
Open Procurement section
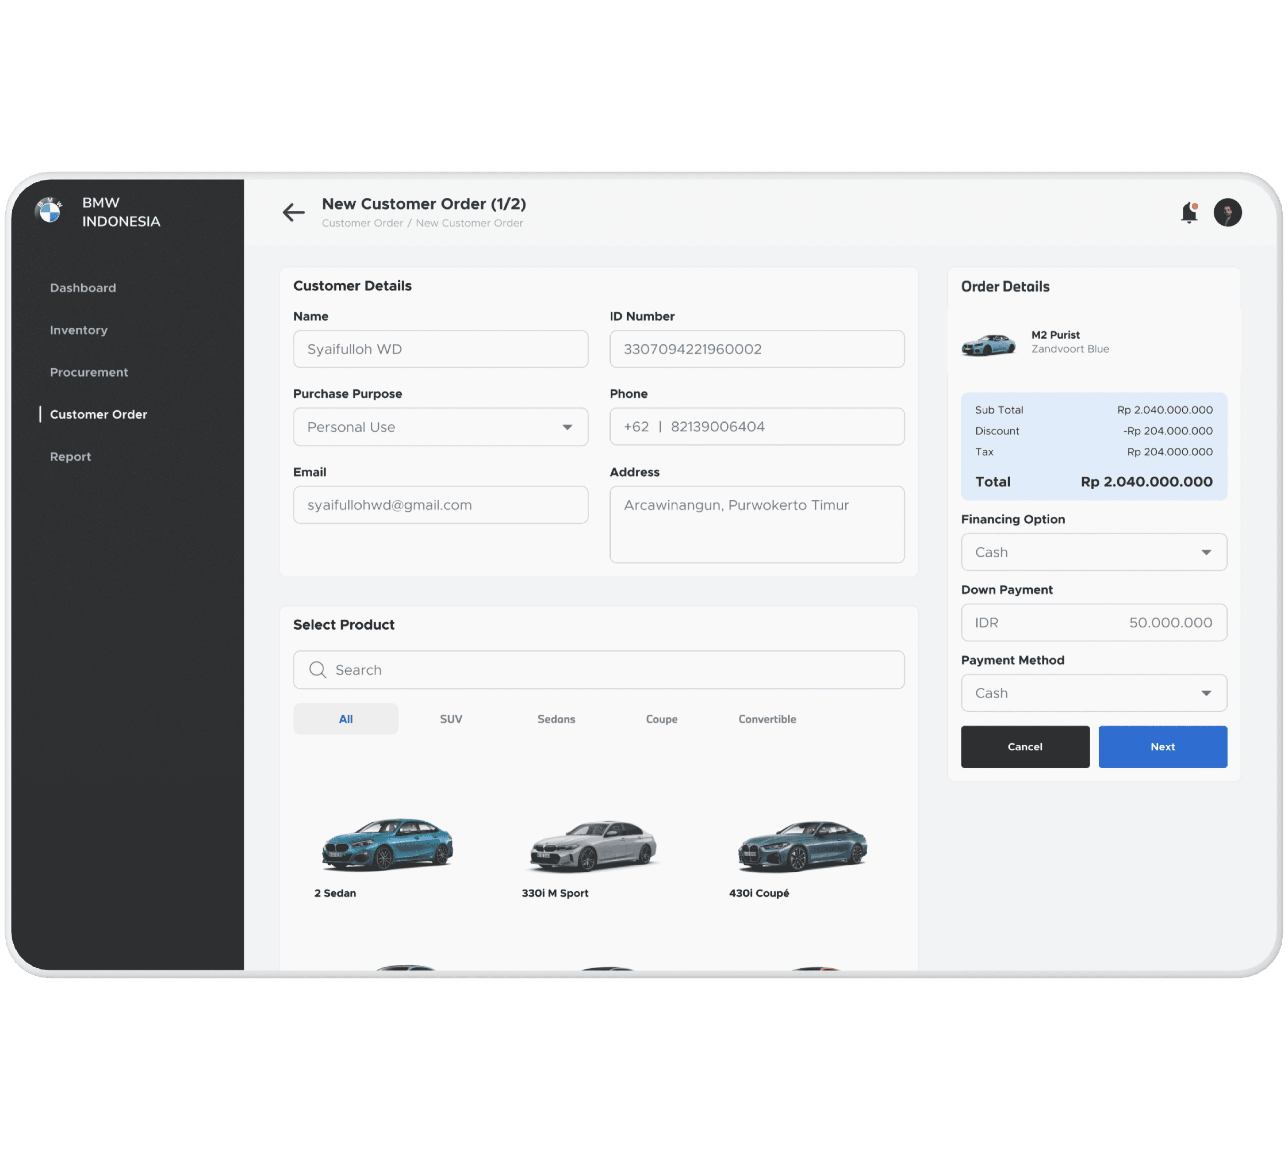pyautogui.click(x=89, y=372)
